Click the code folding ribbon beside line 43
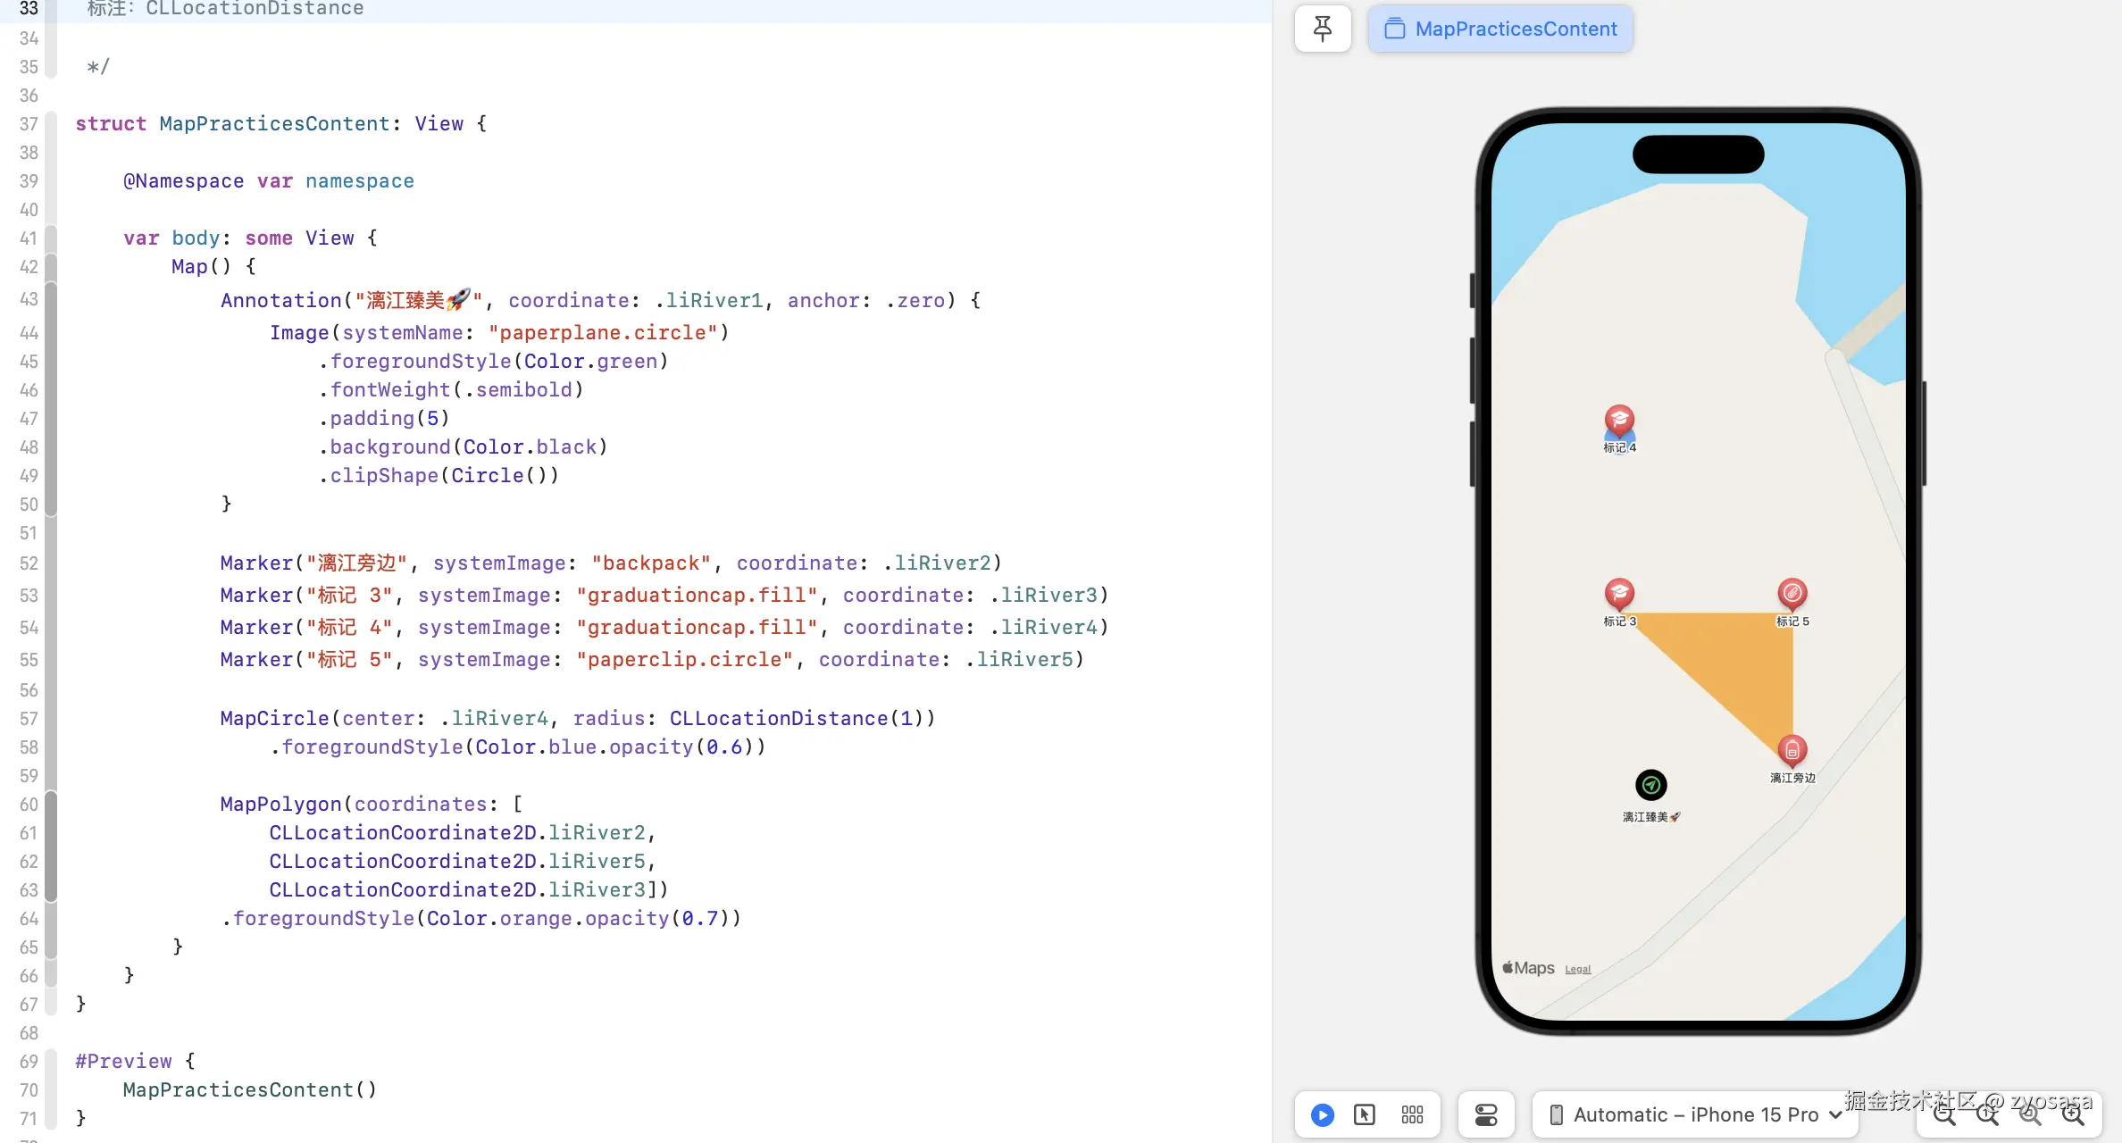 click(x=51, y=300)
